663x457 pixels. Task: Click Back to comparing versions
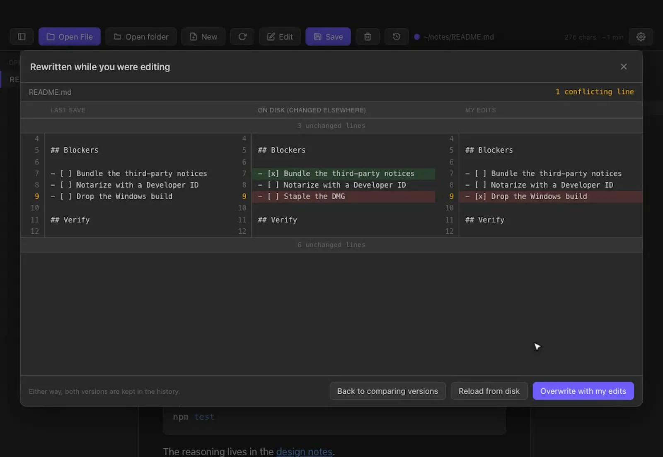point(387,391)
